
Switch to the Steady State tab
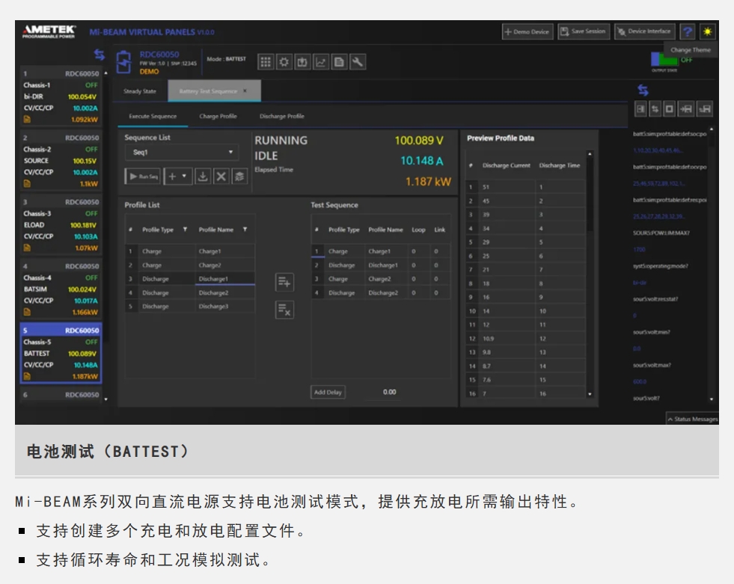tap(139, 91)
